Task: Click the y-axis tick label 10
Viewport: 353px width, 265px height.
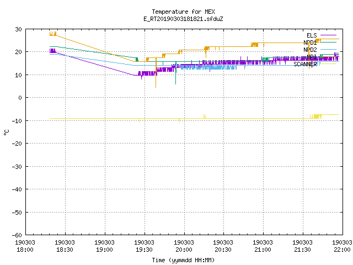Action: tap(18, 75)
